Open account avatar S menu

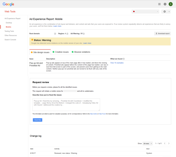[170, 4]
